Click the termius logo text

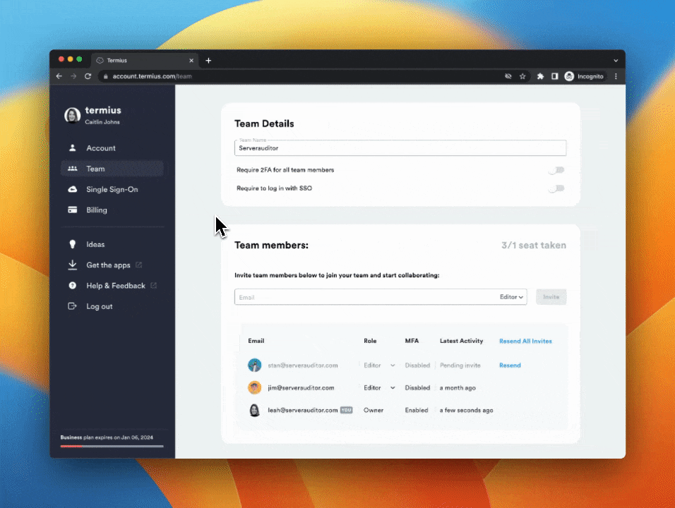[x=103, y=110]
